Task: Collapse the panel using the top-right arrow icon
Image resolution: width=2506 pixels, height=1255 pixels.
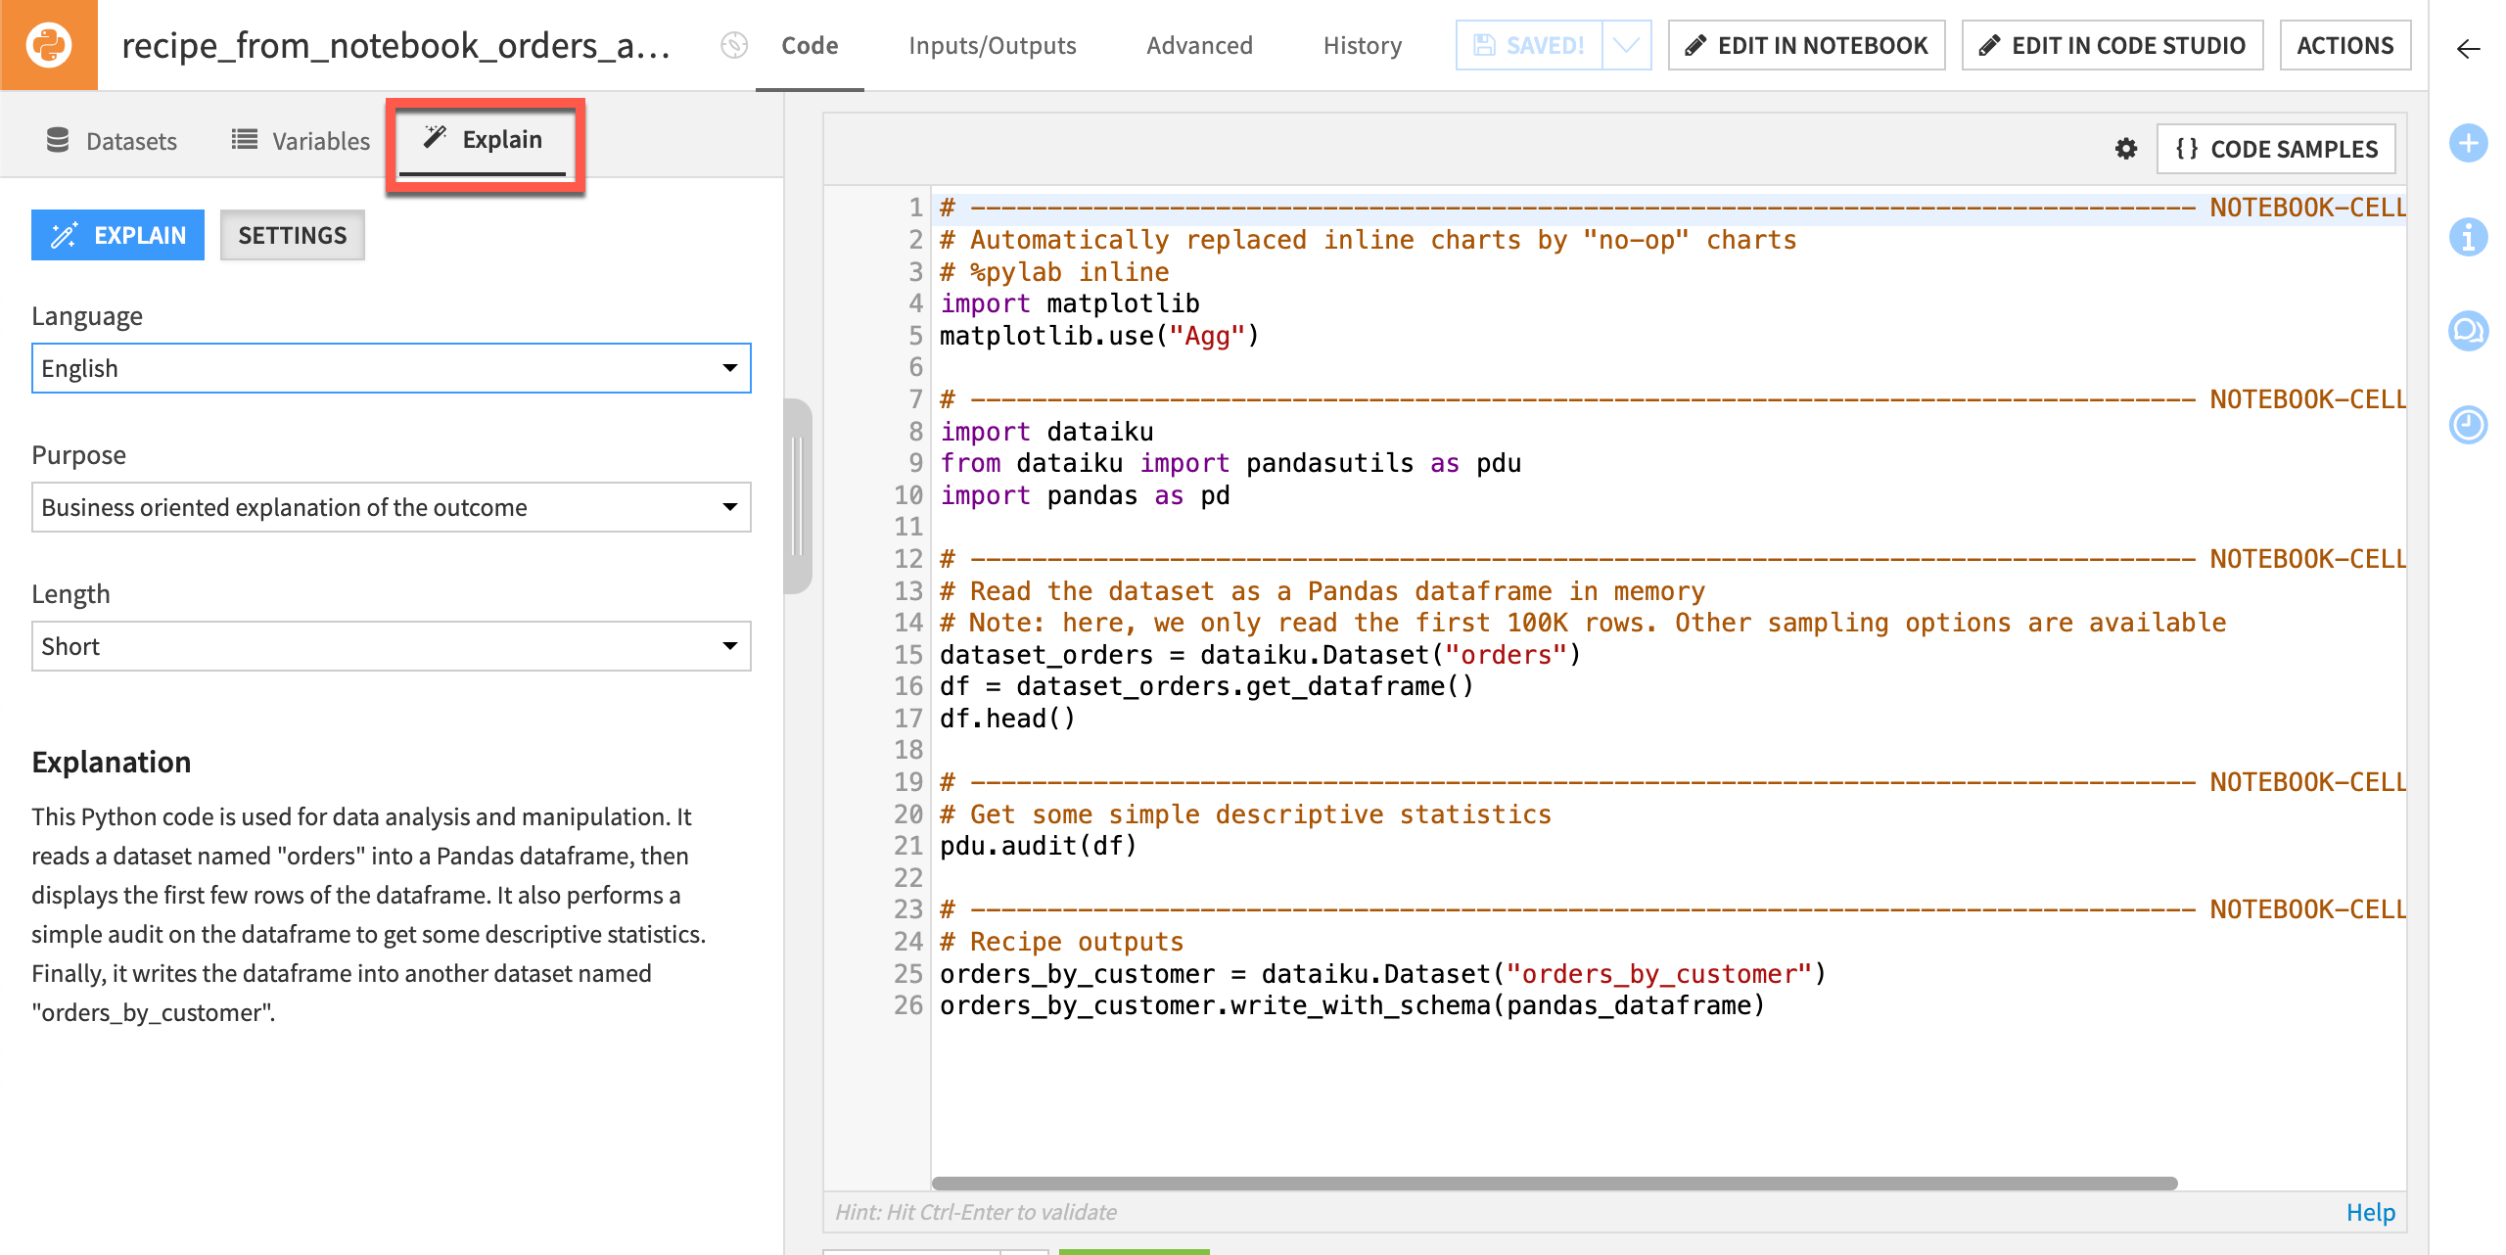Action: (x=2468, y=49)
